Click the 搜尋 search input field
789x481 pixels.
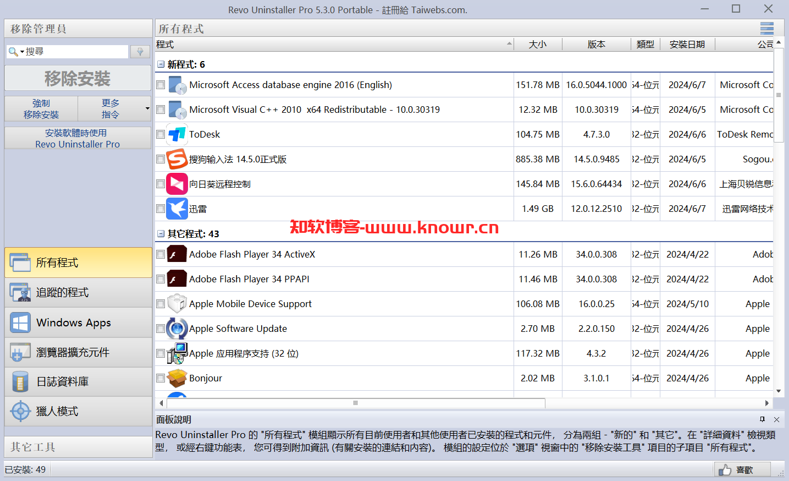click(x=76, y=52)
